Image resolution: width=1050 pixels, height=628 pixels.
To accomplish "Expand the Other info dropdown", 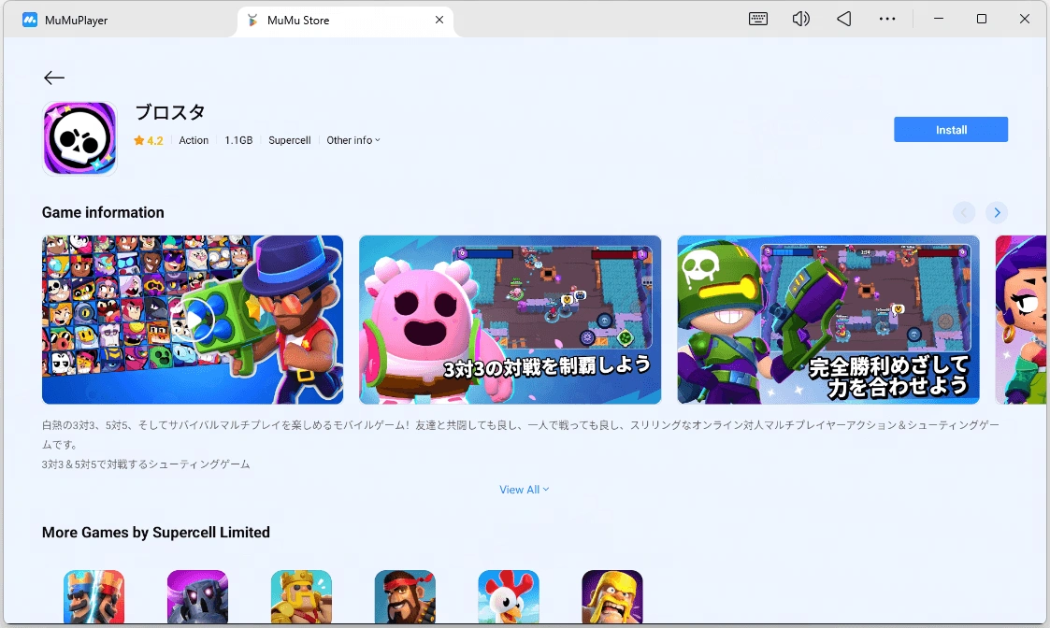I will click(352, 140).
